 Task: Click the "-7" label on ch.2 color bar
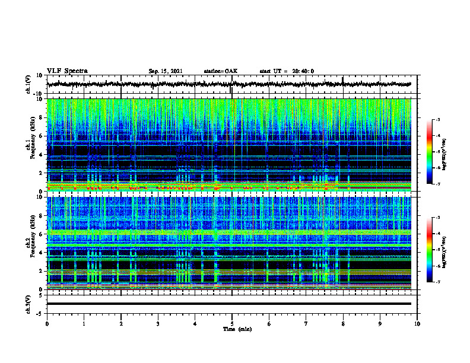tap(438, 282)
